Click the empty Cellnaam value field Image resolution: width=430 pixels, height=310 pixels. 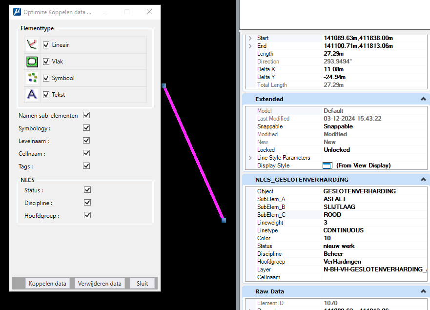(374, 277)
